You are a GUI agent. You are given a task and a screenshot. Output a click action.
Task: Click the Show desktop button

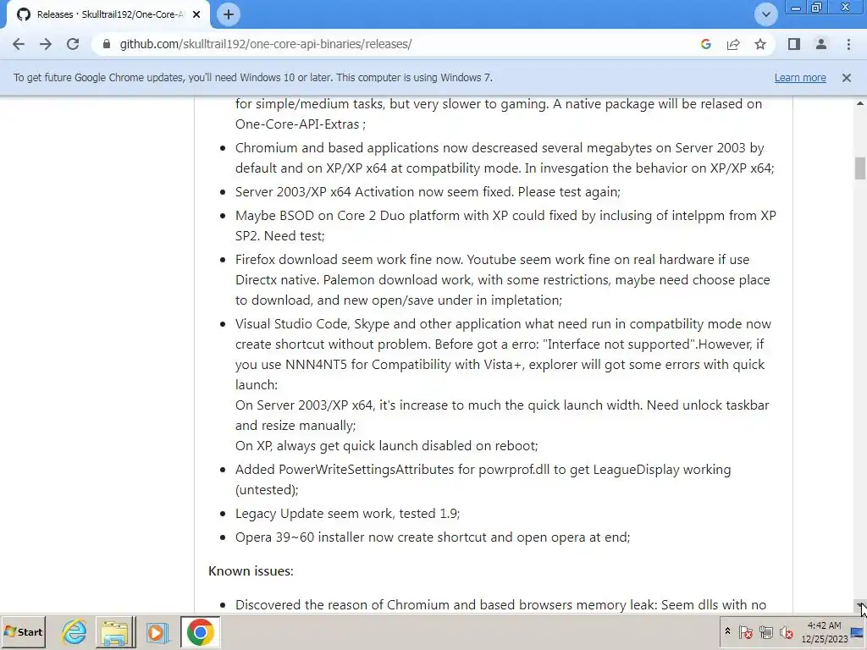point(859,631)
